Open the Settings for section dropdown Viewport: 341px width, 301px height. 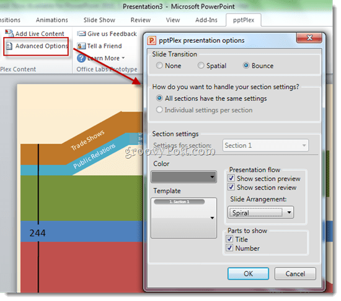point(265,146)
